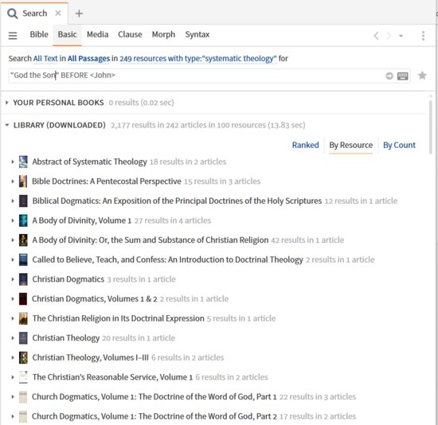This screenshot has height=425, width=438.
Task: Expand Church Dogmatics Part 1 row
Action: 12,396
